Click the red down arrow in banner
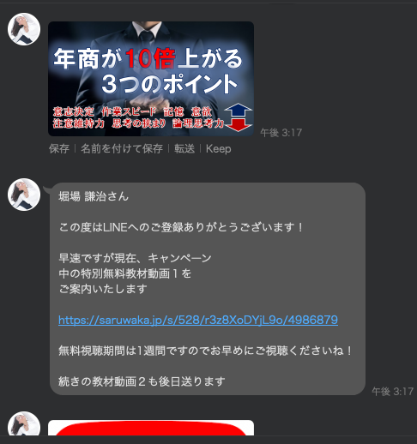417x444 pixels. coord(239,124)
